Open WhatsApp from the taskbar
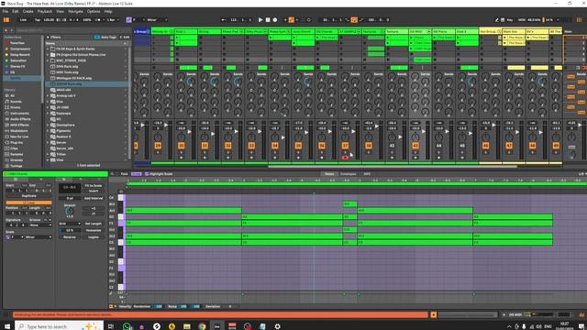 [x=127, y=326]
